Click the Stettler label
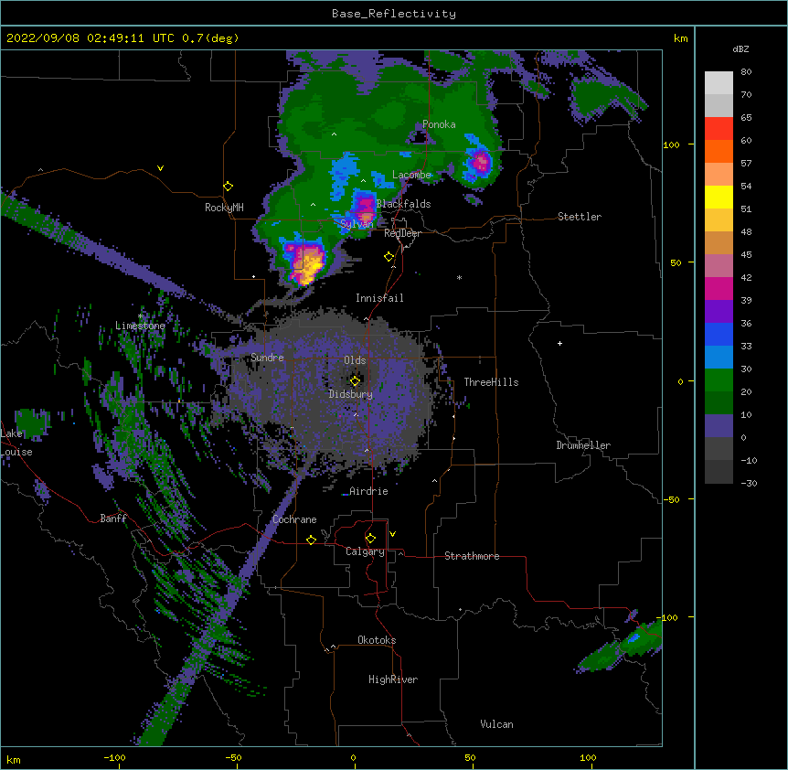 (x=580, y=217)
